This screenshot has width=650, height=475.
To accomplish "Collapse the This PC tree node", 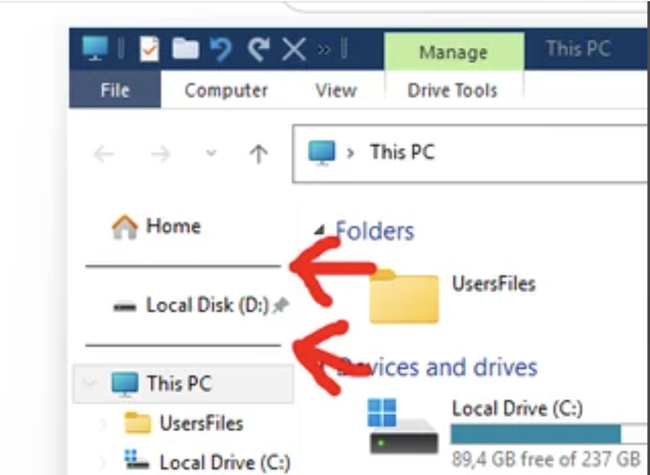I will pyautogui.click(x=89, y=384).
